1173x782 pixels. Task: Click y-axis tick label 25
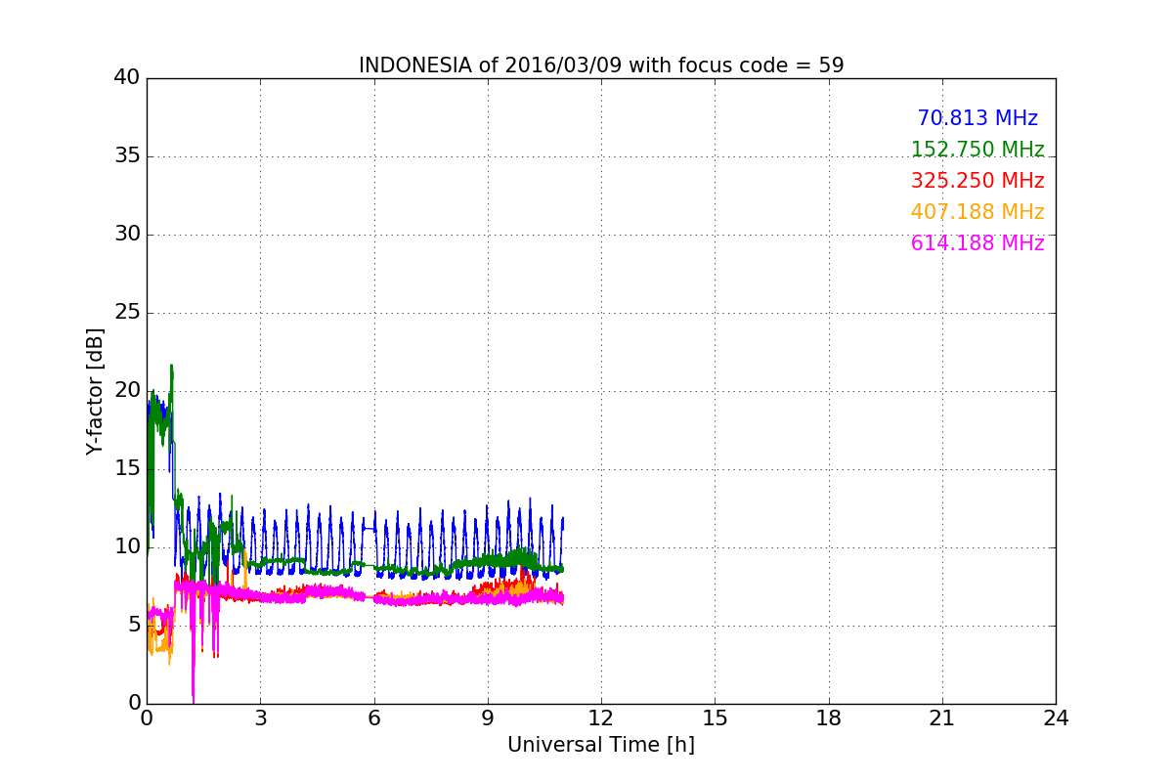[127, 312]
